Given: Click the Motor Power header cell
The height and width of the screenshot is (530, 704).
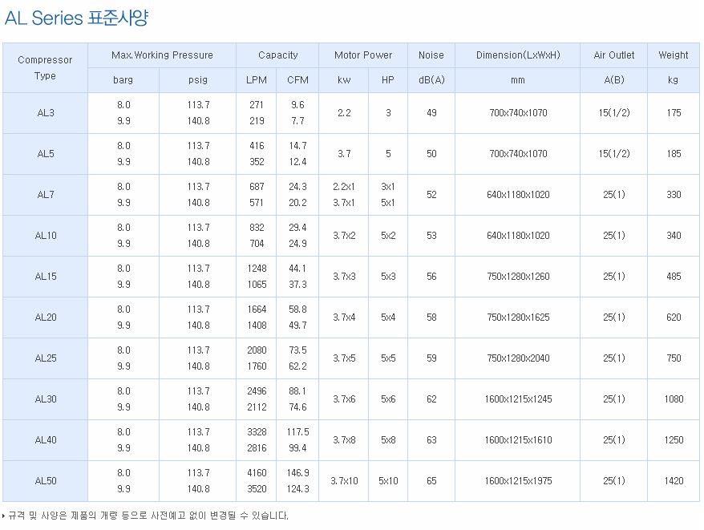Looking at the screenshot, I should 363,55.
